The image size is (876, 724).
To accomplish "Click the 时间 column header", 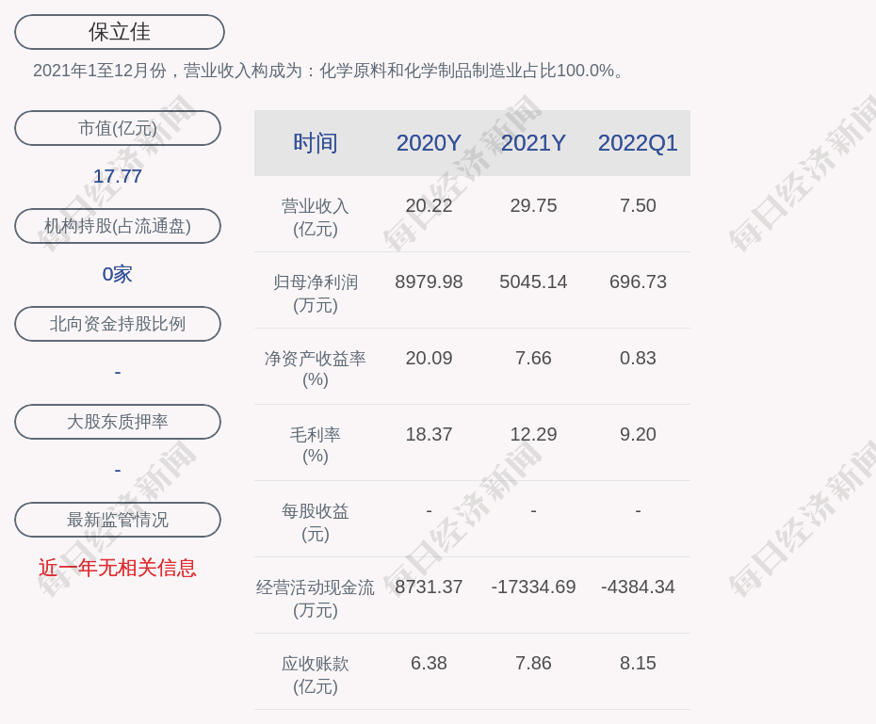I will point(316,143).
